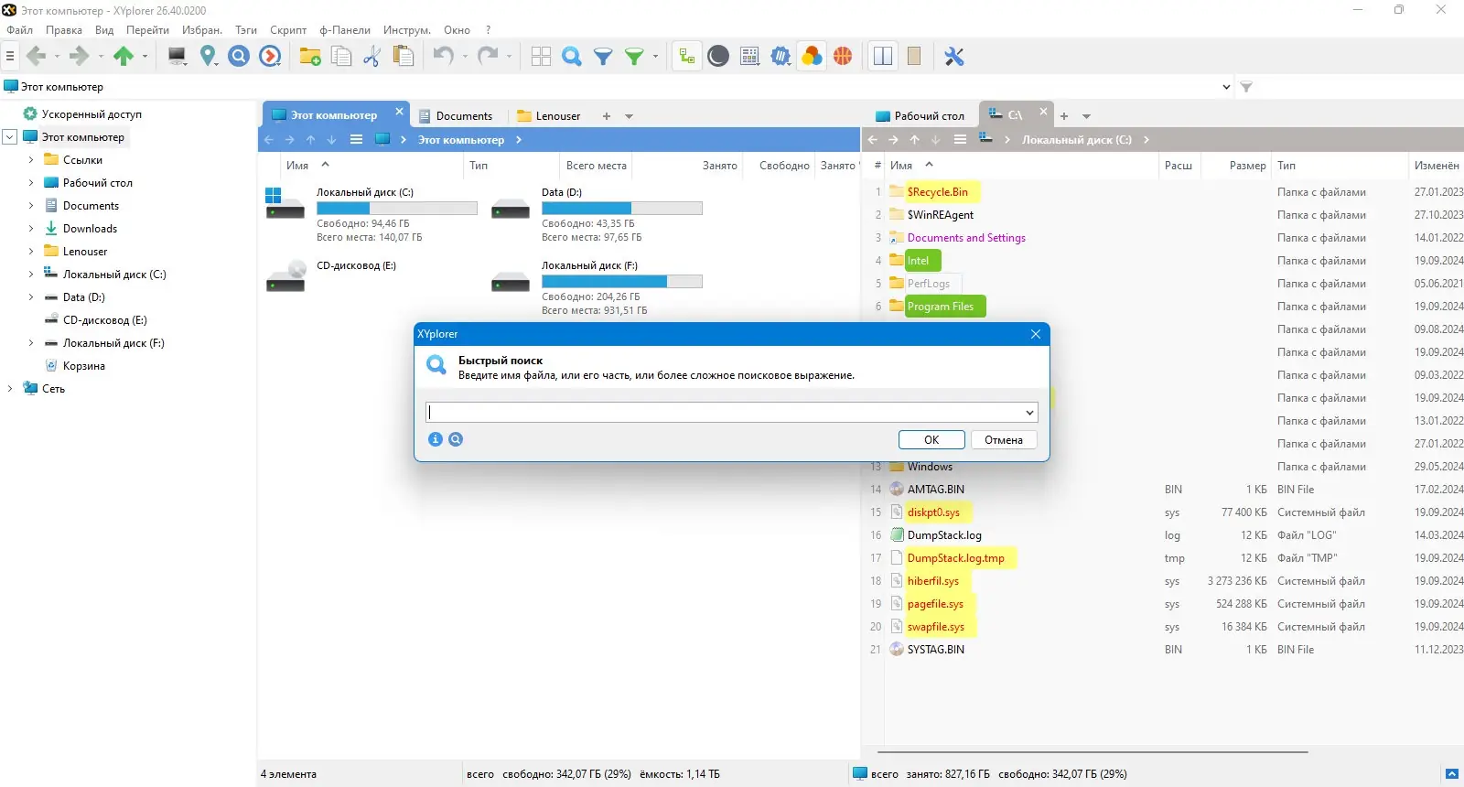This screenshot has width=1464, height=787.
Task: Expand the Локальный диск (F:) tree node
Action: pos(31,343)
